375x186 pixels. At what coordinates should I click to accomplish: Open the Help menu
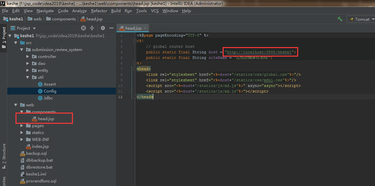tap(187, 11)
